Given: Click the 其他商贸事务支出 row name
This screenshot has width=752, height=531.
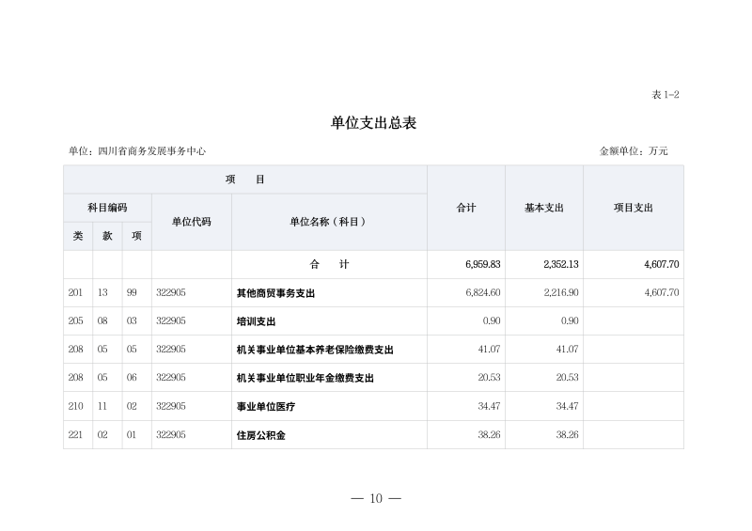Looking at the screenshot, I should [275, 293].
